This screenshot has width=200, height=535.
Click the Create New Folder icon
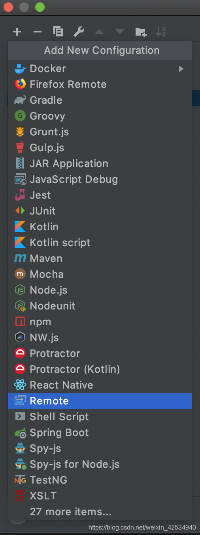tap(141, 32)
